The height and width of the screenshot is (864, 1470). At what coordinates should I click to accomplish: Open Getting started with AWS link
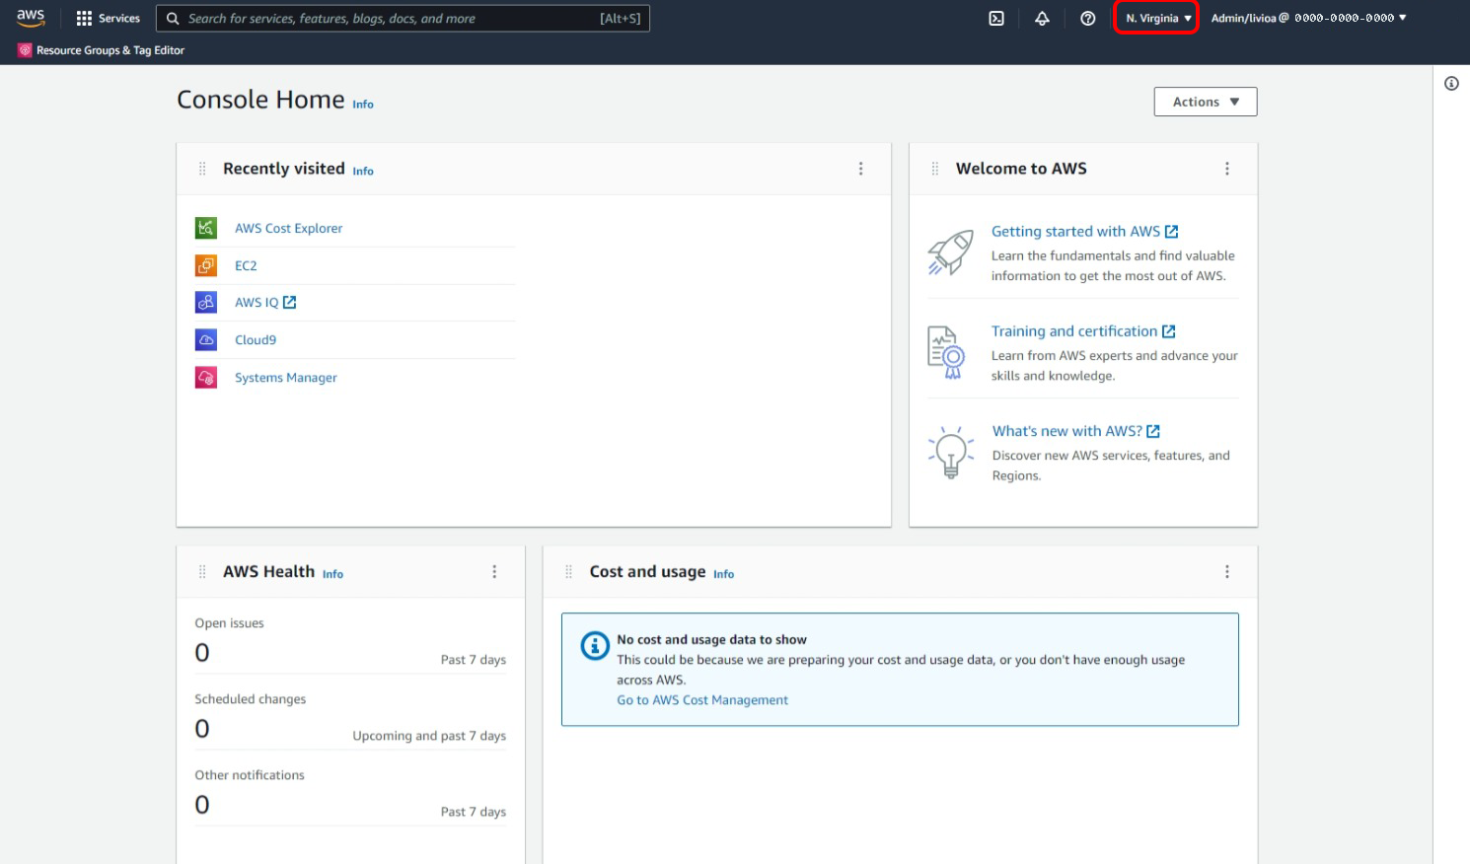(1075, 232)
